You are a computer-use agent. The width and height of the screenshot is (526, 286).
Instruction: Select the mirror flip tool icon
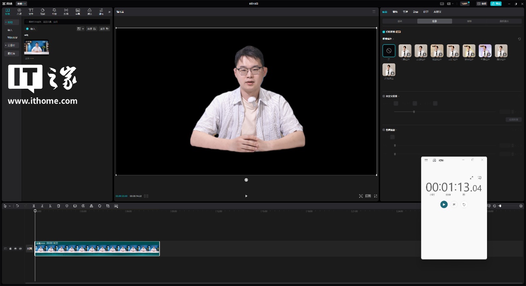pos(91,206)
